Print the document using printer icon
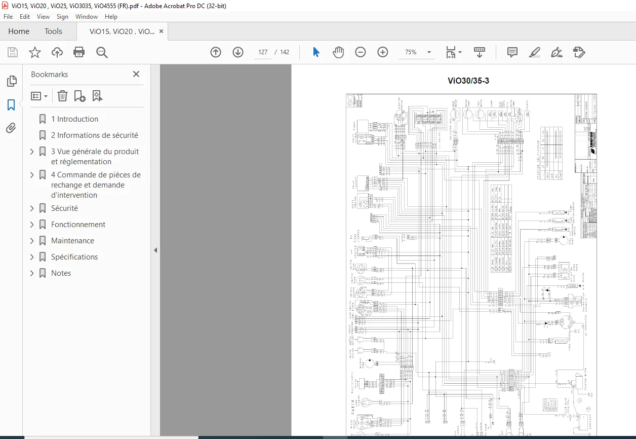The width and height of the screenshot is (636, 439). [x=79, y=52]
